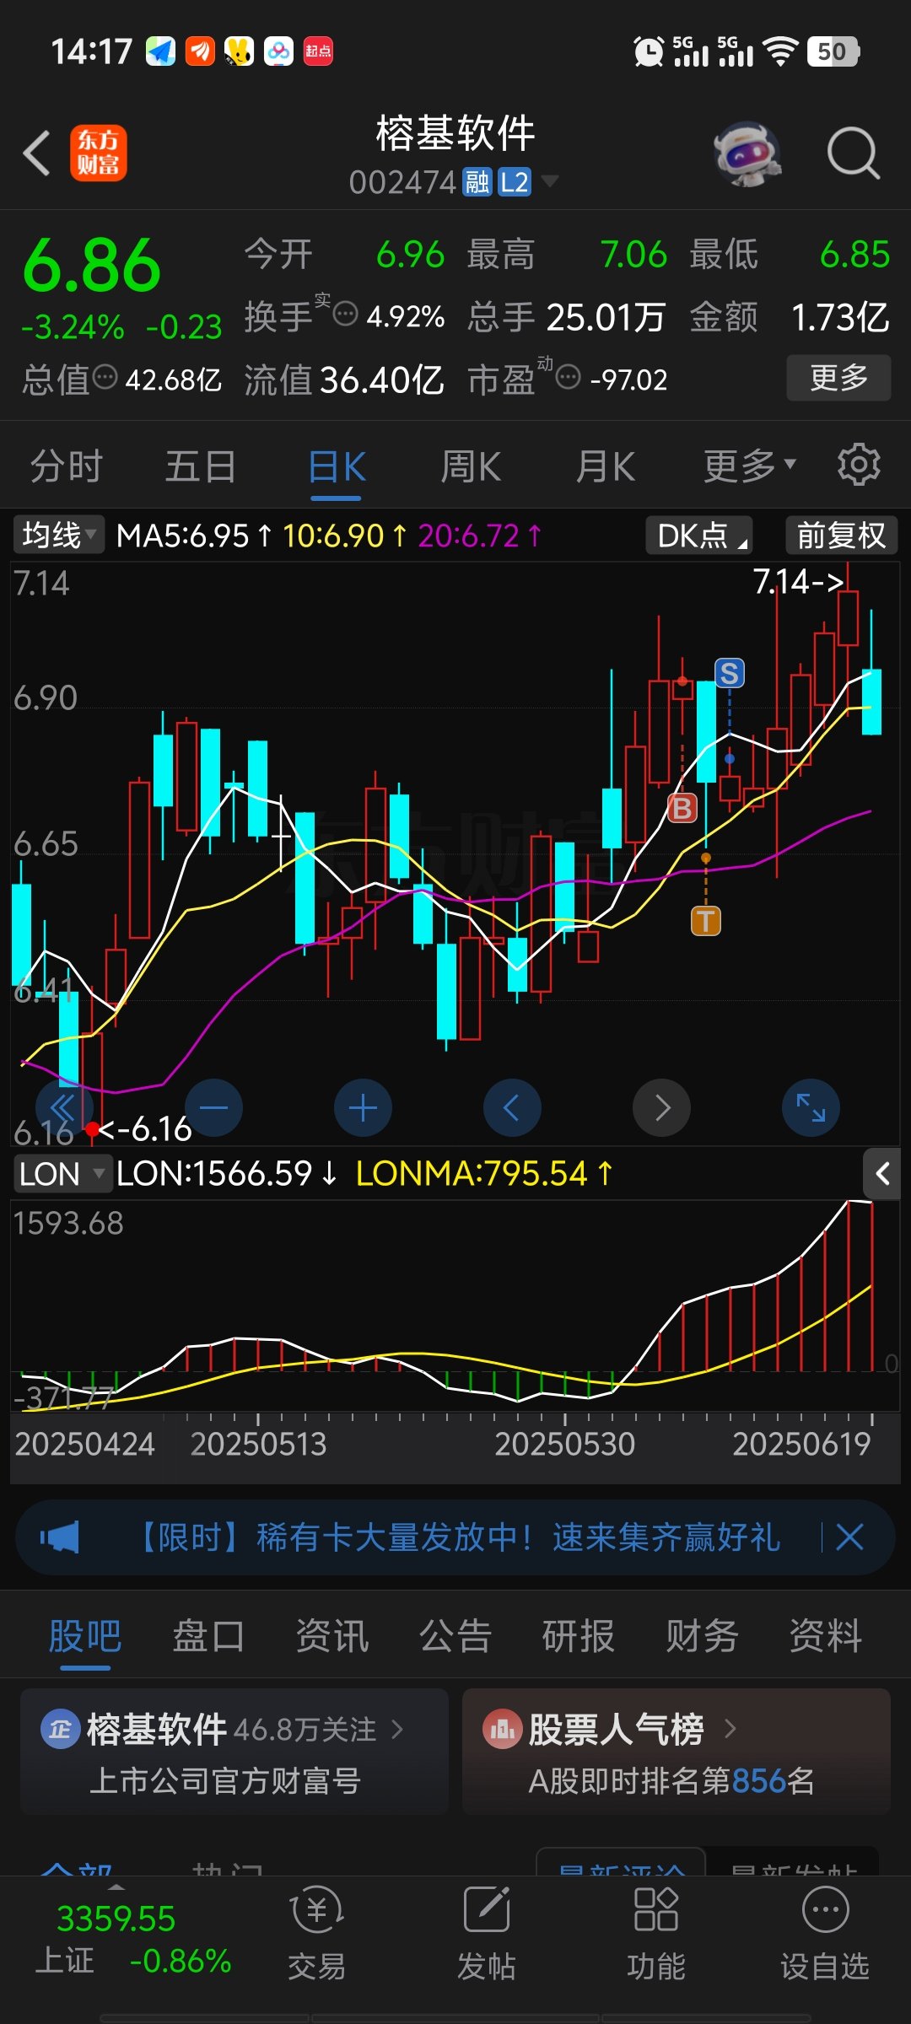The height and width of the screenshot is (2024, 911).
Task: Tap the search magnifier icon
Action: (x=853, y=153)
